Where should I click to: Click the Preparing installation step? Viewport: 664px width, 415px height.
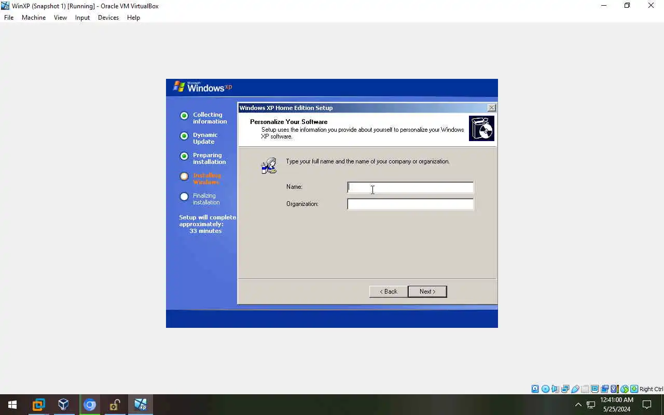click(x=203, y=159)
